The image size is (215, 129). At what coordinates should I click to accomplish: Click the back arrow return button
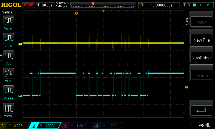pyautogui.click(x=201, y=110)
